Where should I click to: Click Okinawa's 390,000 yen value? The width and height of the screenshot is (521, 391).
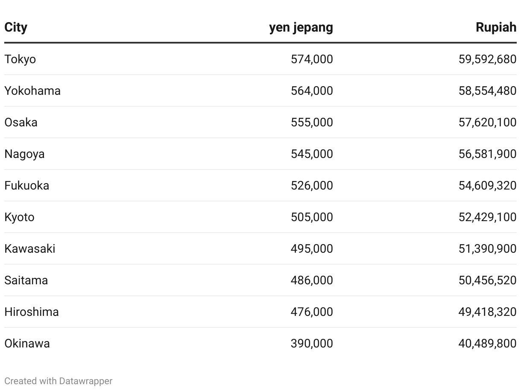click(312, 343)
